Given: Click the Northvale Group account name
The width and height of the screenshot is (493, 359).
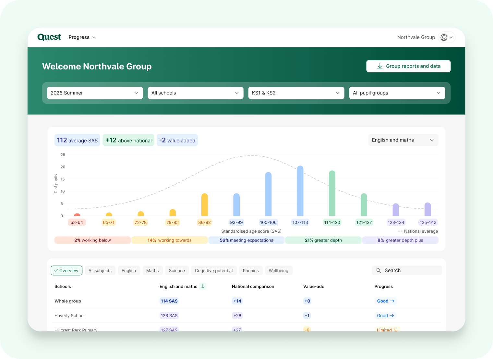Looking at the screenshot, I should [x=416, y=37].
